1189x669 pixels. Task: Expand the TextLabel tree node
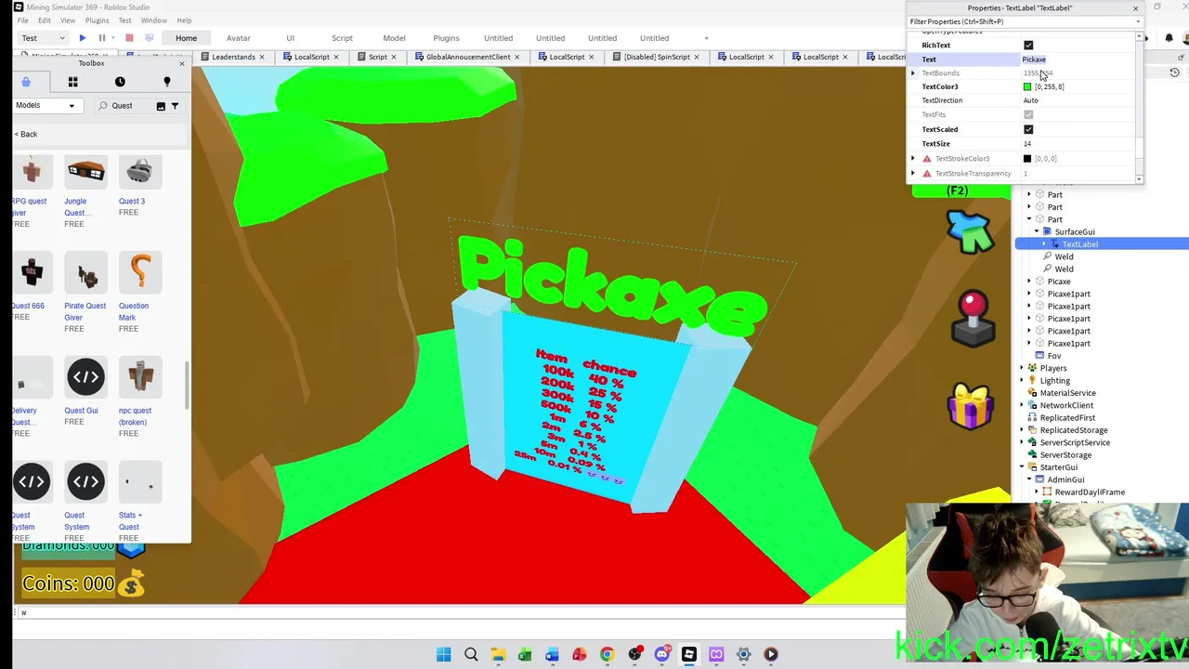(x=1045, y=244)
